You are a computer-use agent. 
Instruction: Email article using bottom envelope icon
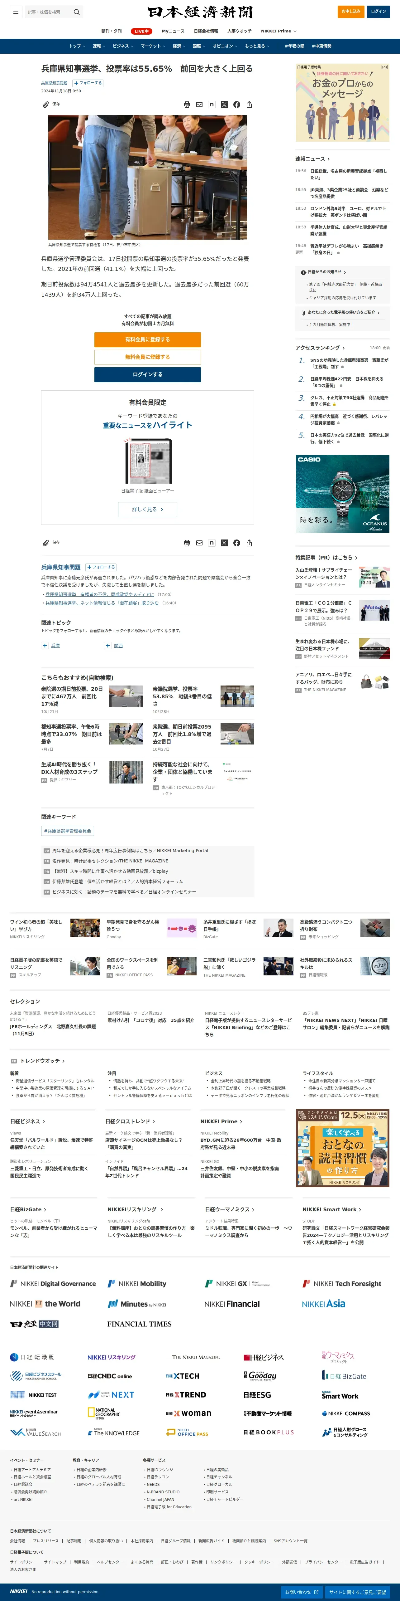click(199, 543)
